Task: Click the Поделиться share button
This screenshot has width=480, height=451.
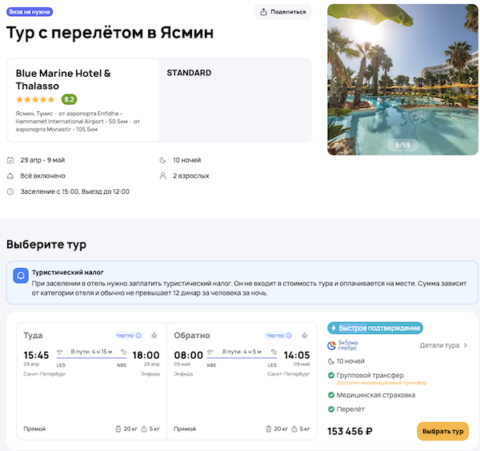Action: click(x=282, y=12)
